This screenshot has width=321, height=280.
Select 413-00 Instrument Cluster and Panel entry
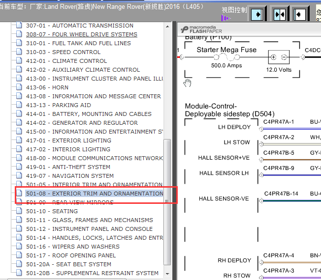(95, 79)
